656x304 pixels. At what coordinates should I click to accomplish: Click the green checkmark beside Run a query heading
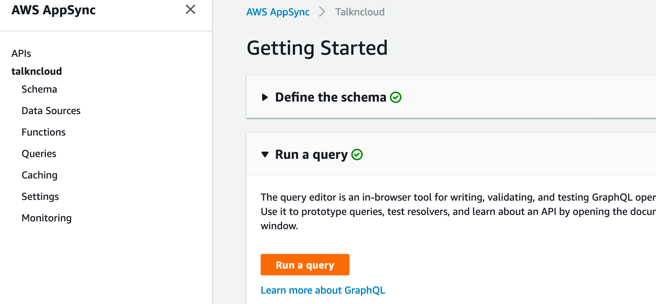point(357,155)
